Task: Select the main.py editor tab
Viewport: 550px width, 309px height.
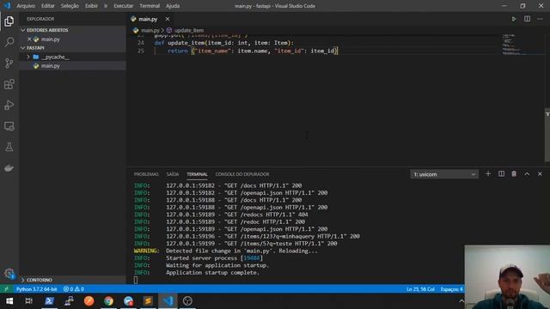Action: tap(148, 19)
